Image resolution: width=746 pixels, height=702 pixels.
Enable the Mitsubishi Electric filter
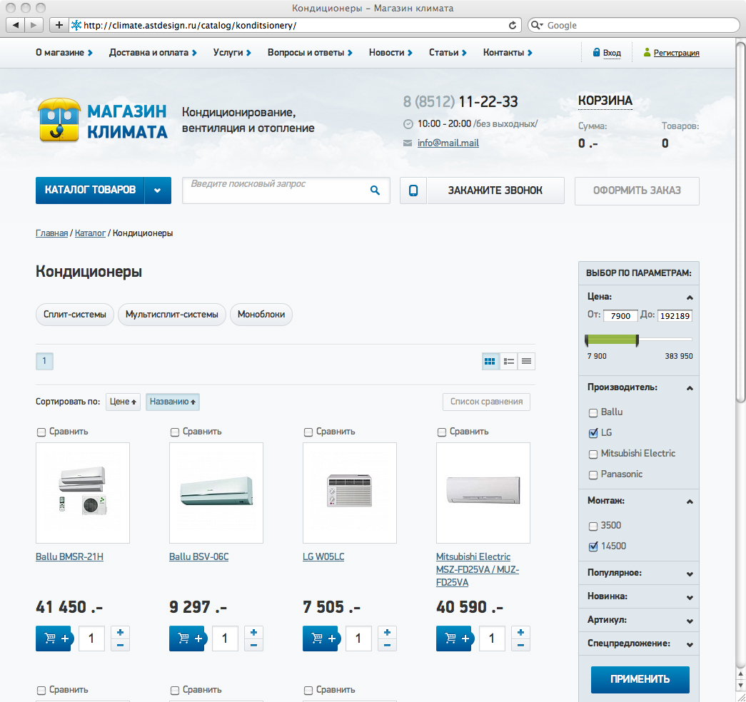point(593,454)
